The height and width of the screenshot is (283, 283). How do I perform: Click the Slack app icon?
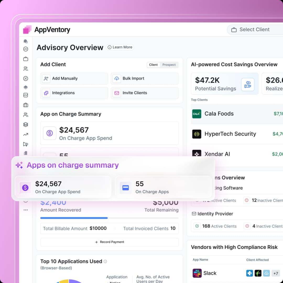tap(197, 273)
